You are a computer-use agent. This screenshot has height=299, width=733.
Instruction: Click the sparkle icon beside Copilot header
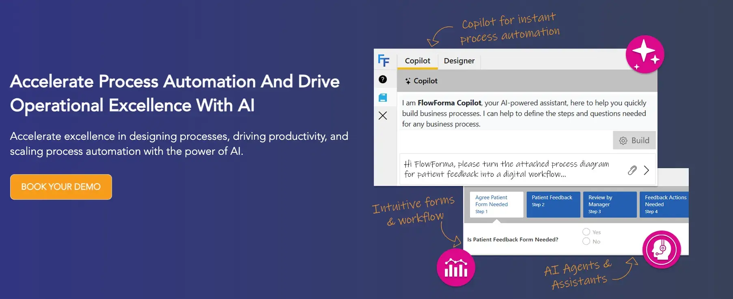[x=407, y=81]
